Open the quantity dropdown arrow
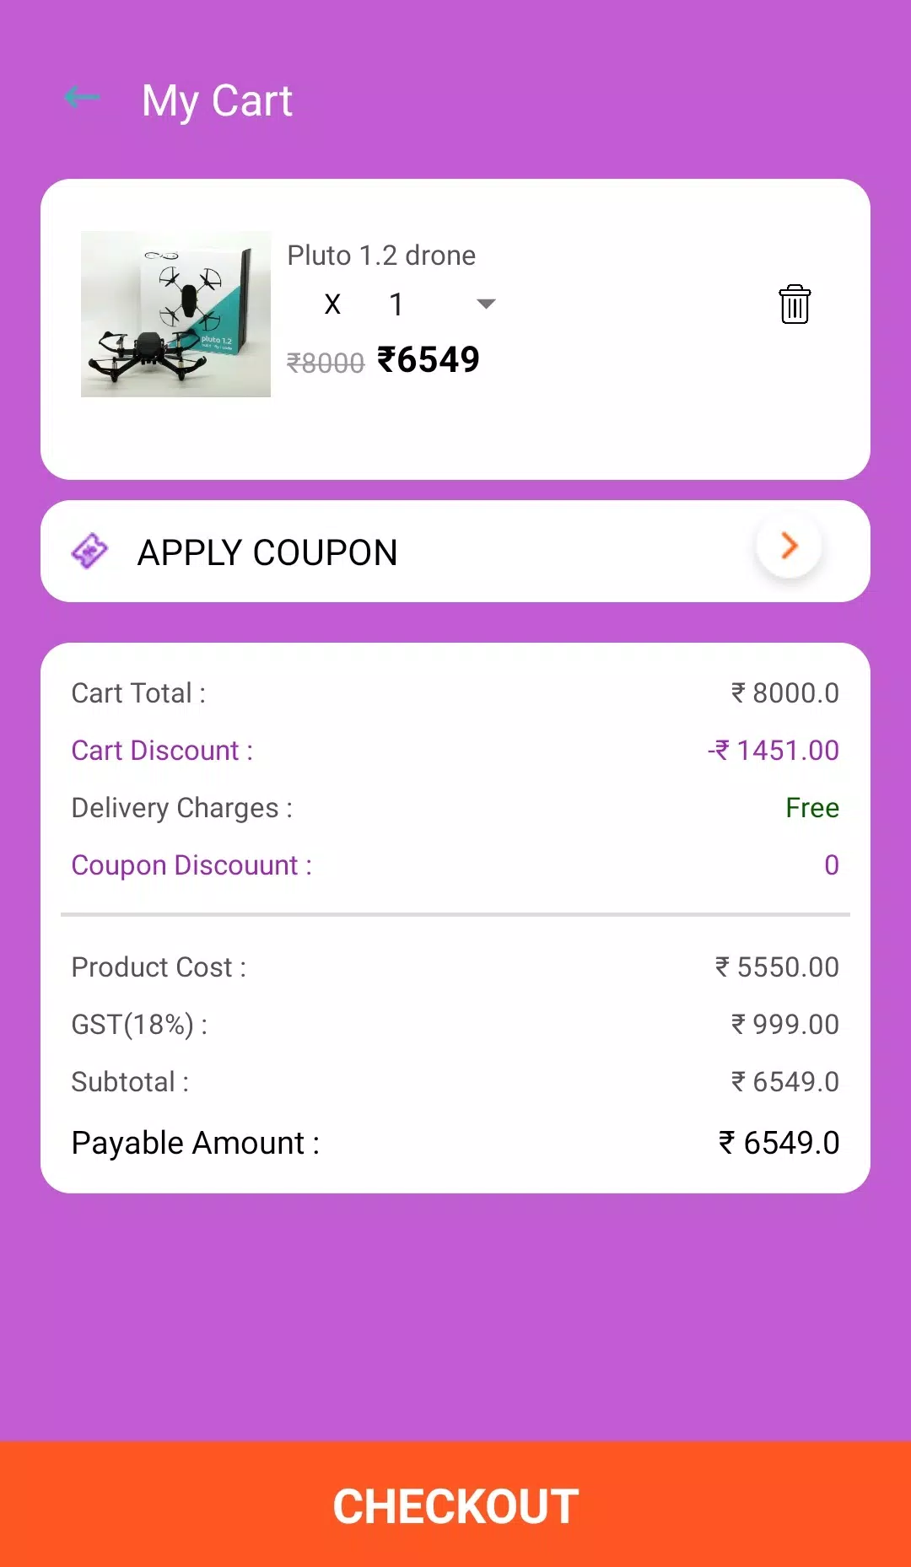This screenshot has width=911, height=1567. click(486, 304)
